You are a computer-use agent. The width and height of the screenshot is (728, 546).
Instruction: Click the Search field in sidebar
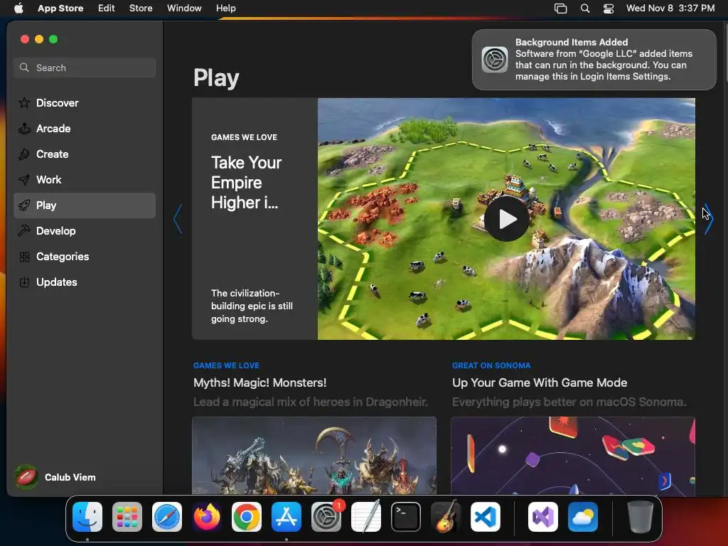coord(85,68)
